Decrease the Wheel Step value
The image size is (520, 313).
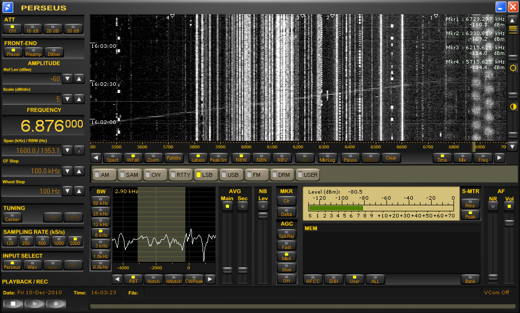tap(68, 191)
